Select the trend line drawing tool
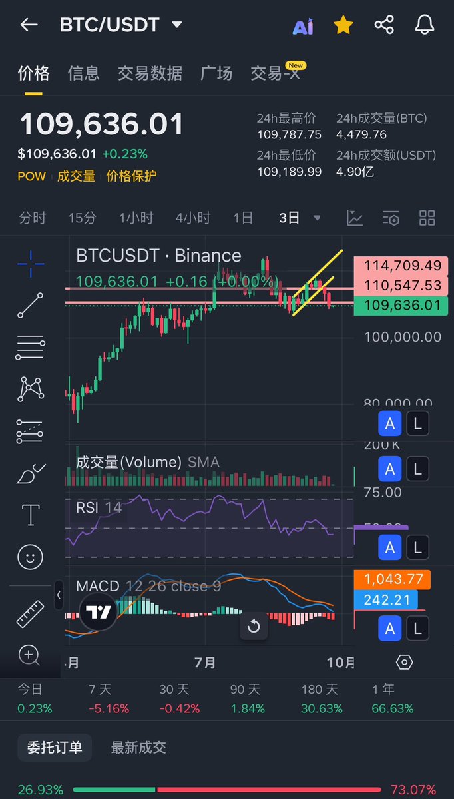This screenshot has width=454, height=799. pos(31,305)
